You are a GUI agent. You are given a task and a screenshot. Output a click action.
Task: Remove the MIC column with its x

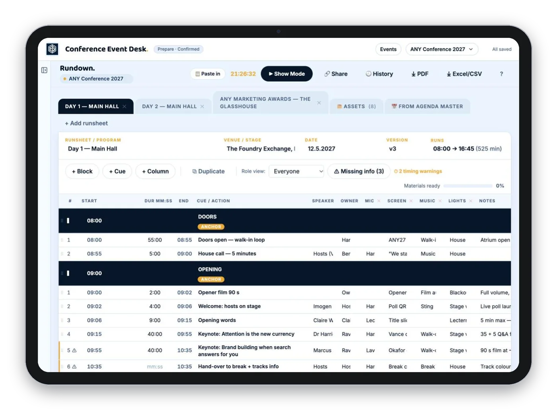coord(379,201)
